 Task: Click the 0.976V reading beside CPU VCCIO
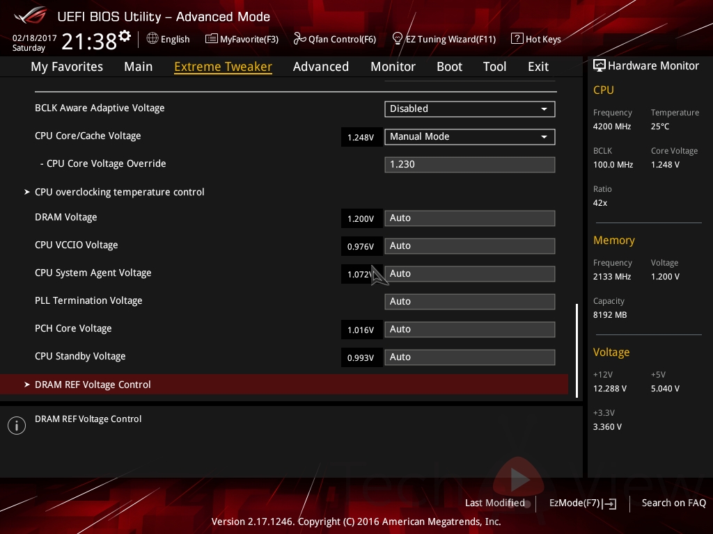click(x=361, y=246)
